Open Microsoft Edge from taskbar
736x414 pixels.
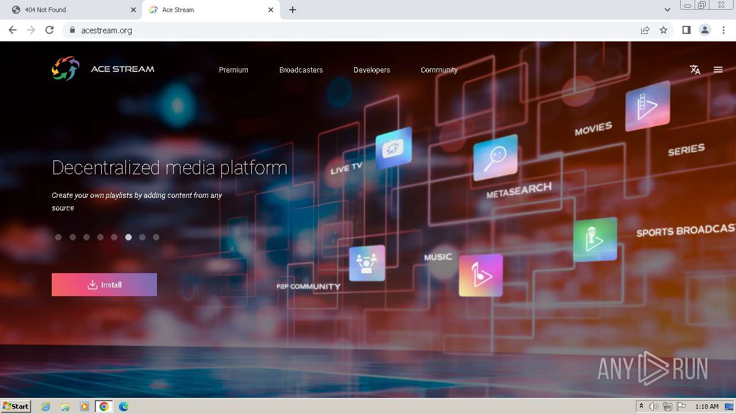124,407
